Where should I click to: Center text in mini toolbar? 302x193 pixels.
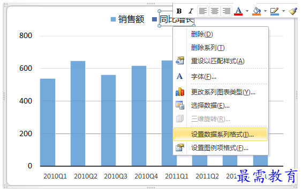(x=215, y=11)
